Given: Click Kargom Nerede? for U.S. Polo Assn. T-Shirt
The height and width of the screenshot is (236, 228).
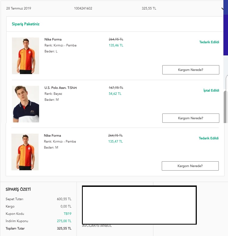Looking at the screenshot, I should 191,118.
